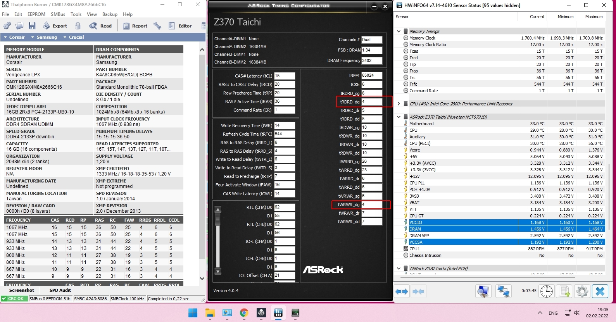Click the gears settings icon in Thaiphoon Burner toolbar

coord(7,26)
